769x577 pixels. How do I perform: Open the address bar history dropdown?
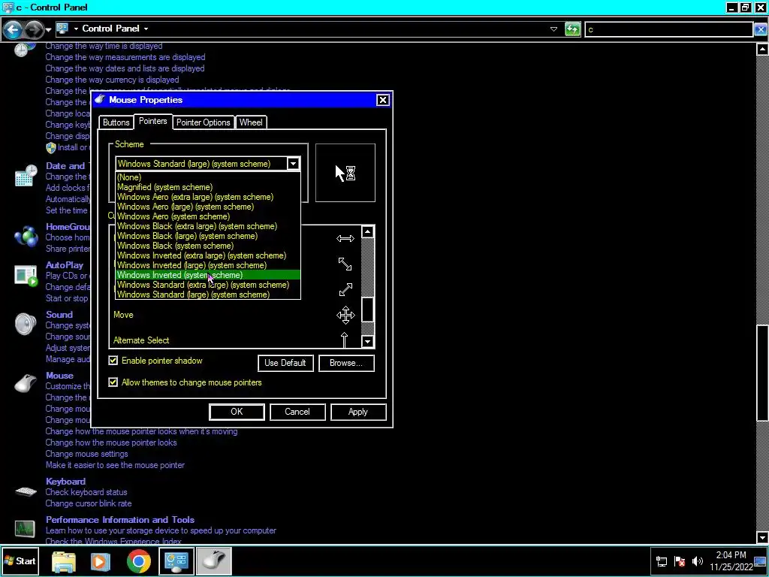(x=553, y=29)
